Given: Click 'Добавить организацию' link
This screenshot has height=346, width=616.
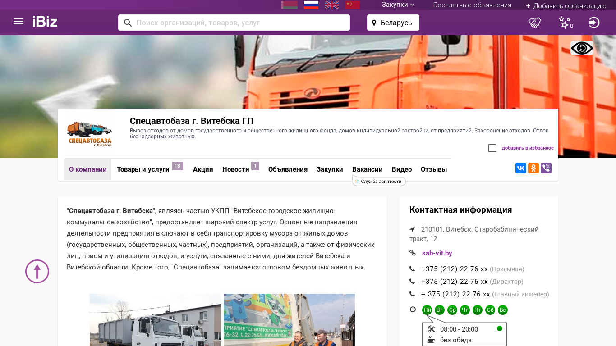Looking at the screenshot, I should [x=566, y=5].
